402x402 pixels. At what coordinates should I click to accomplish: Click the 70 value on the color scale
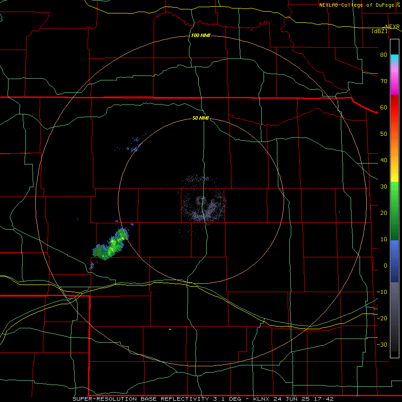coord(384,81)
